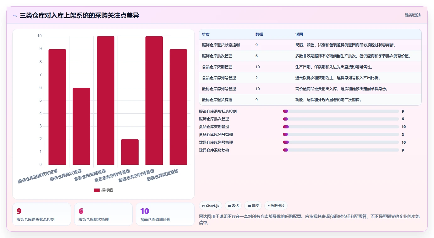Click the short chart bar for 食品仓库序列号管理
This screenshot has width=434, height=238.
(130, 152)
